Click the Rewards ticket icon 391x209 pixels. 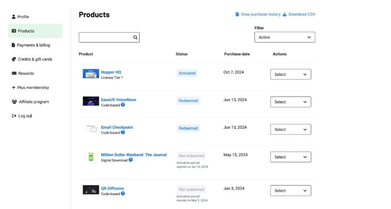[x=14, y=73]
